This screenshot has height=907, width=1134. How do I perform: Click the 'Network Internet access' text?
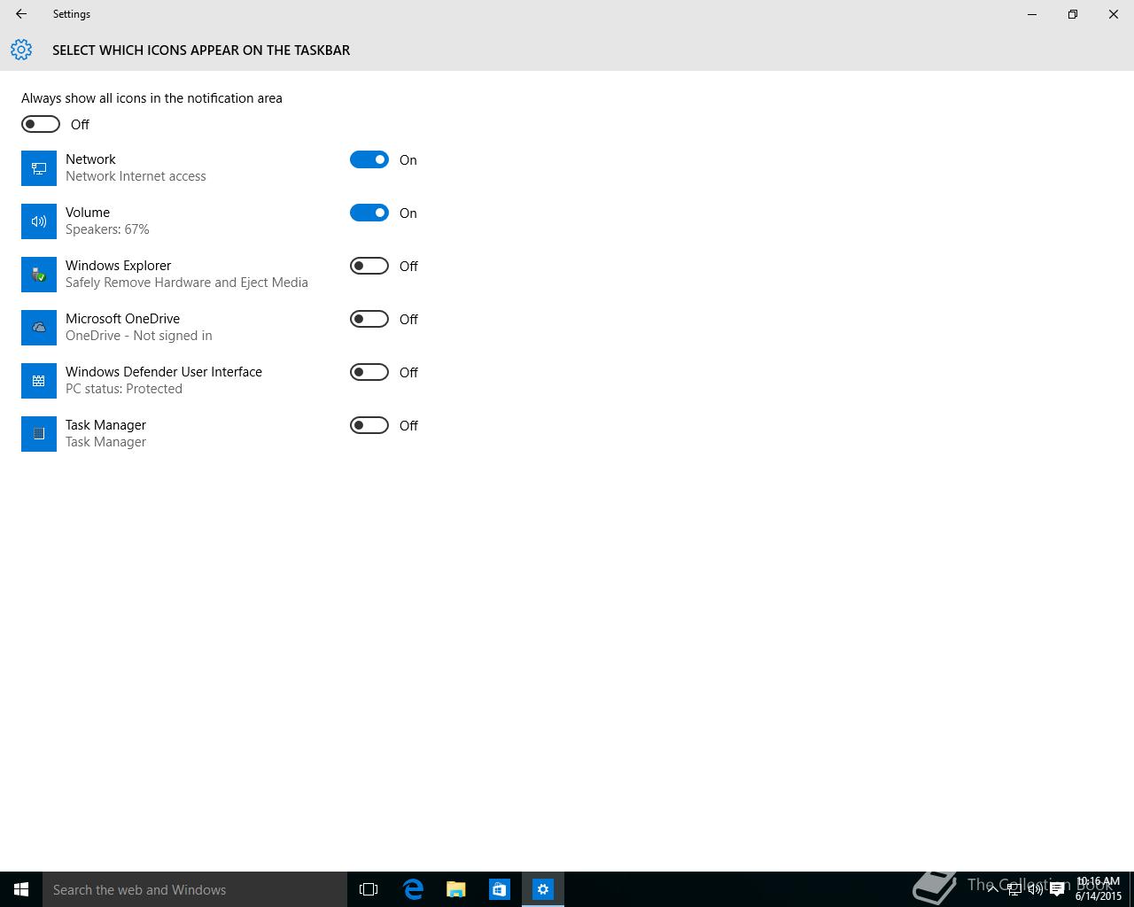pos(136,176)
